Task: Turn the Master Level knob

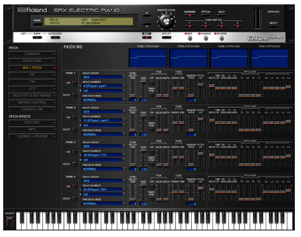Action: tap(166, 21)
